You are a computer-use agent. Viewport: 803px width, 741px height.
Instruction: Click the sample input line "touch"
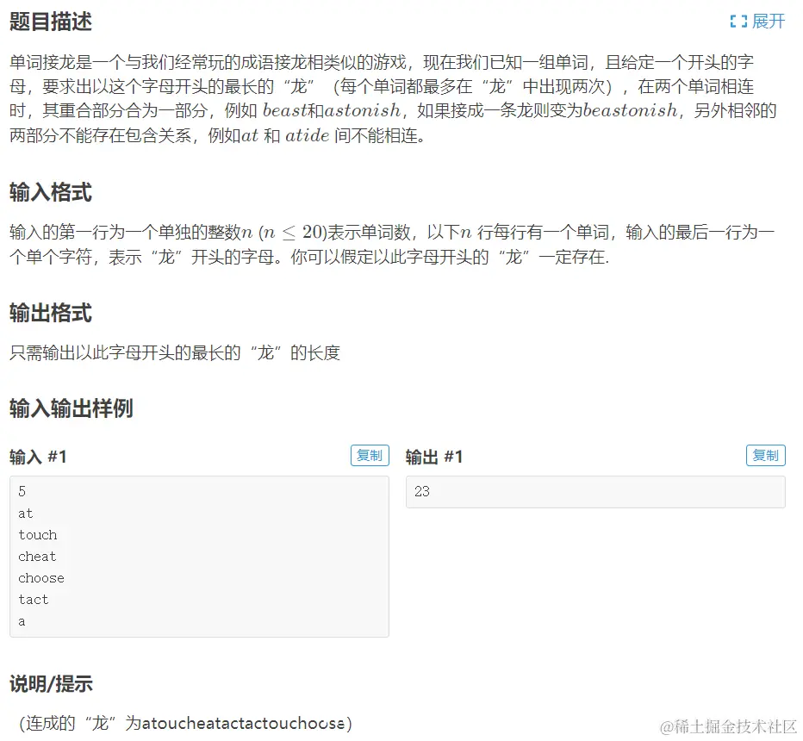[37, 535]
